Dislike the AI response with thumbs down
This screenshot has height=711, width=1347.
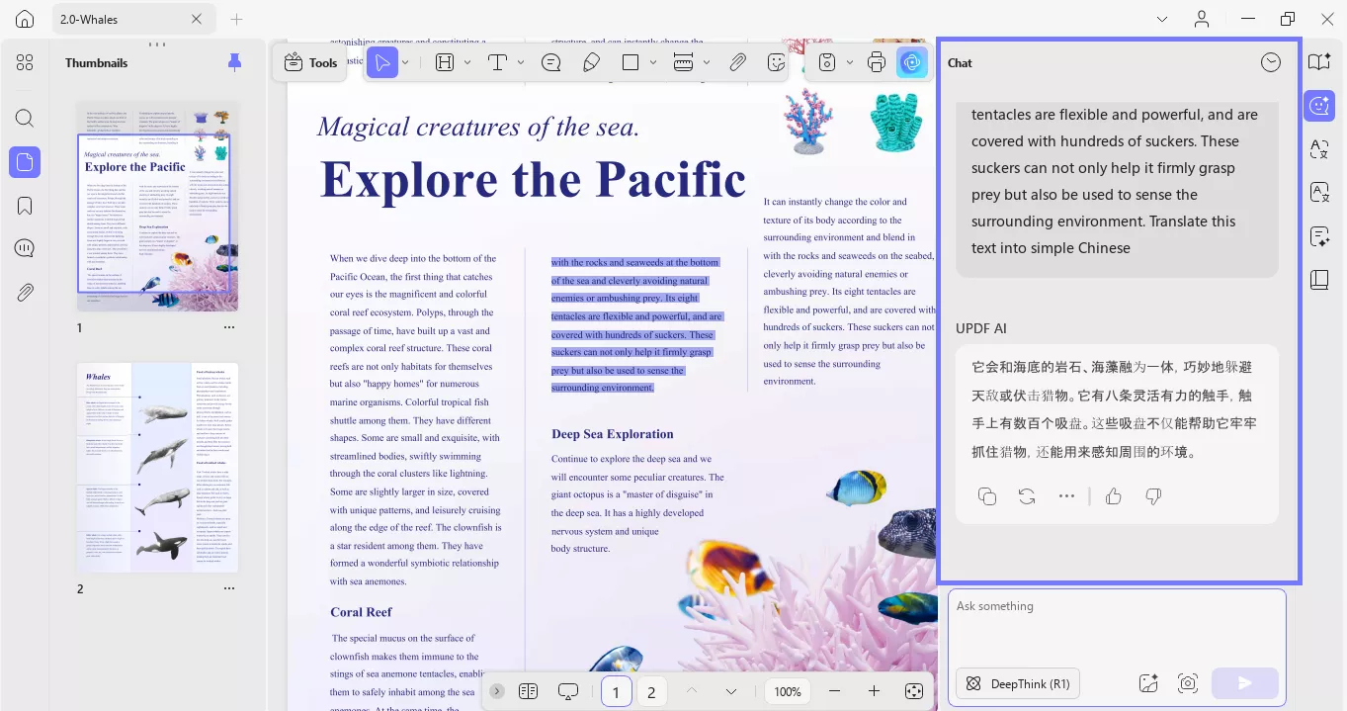[1153, 496]
